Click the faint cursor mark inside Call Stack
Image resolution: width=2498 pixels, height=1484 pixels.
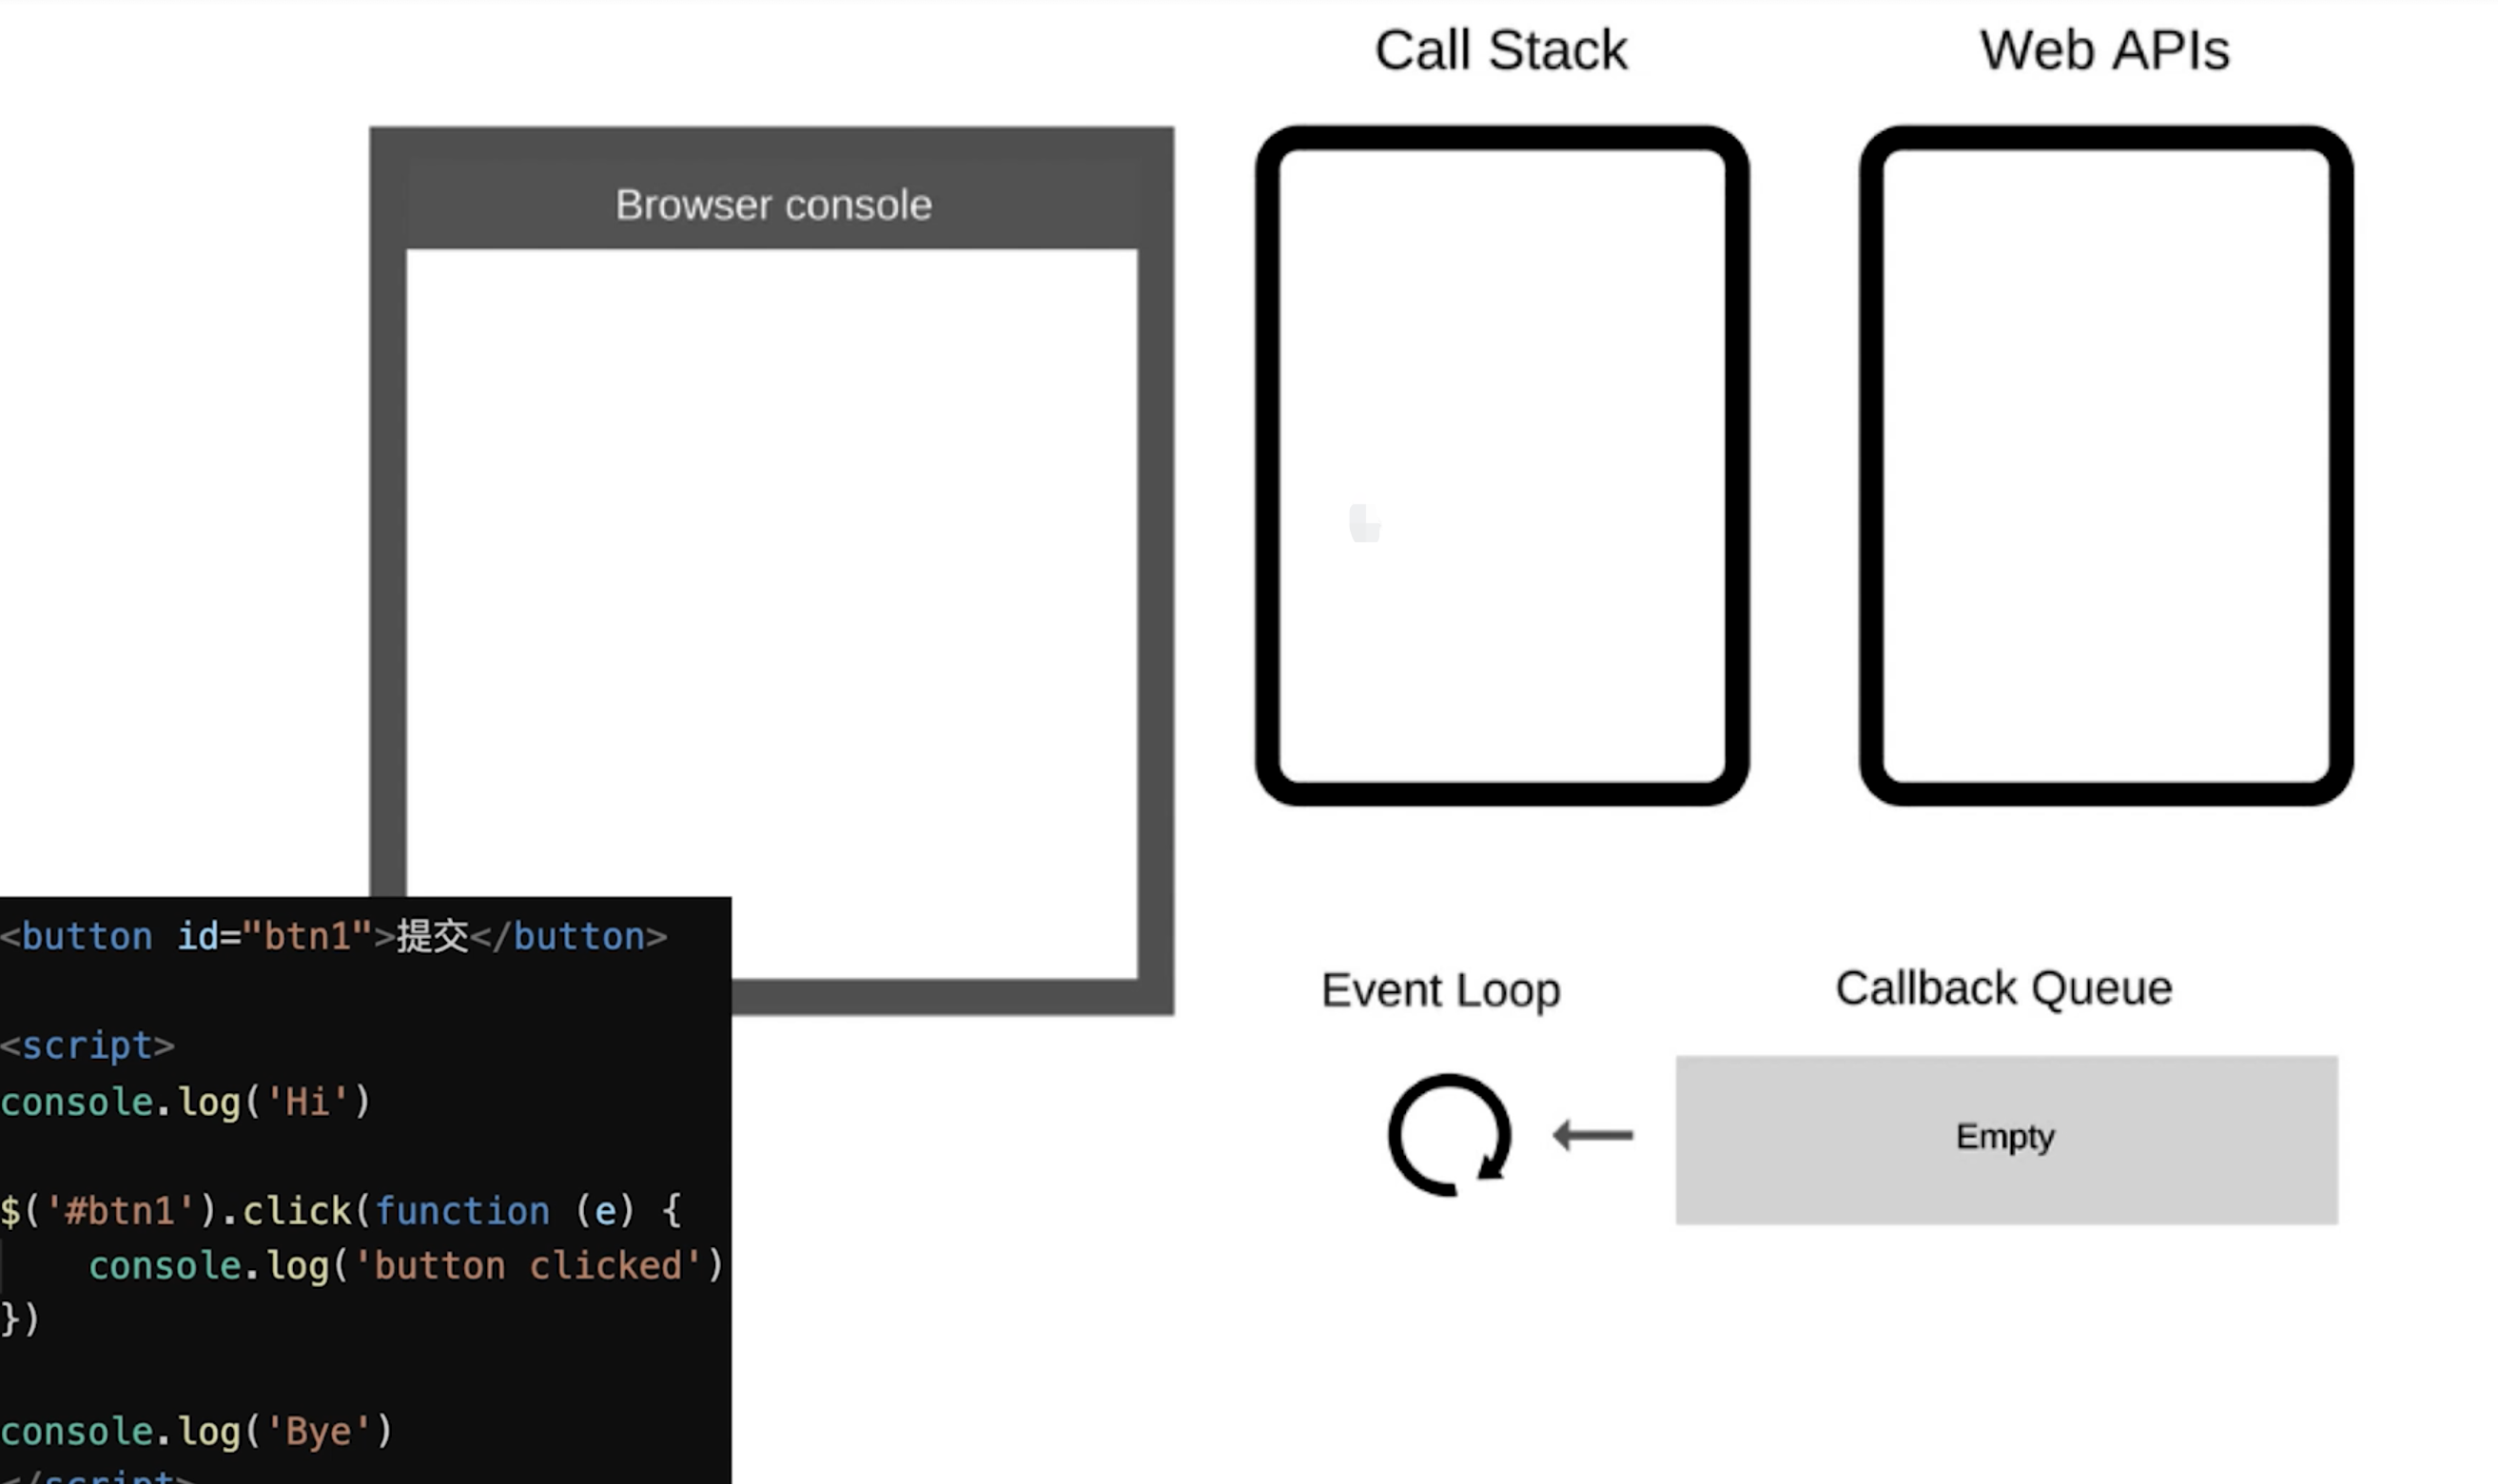[1364, 523]
